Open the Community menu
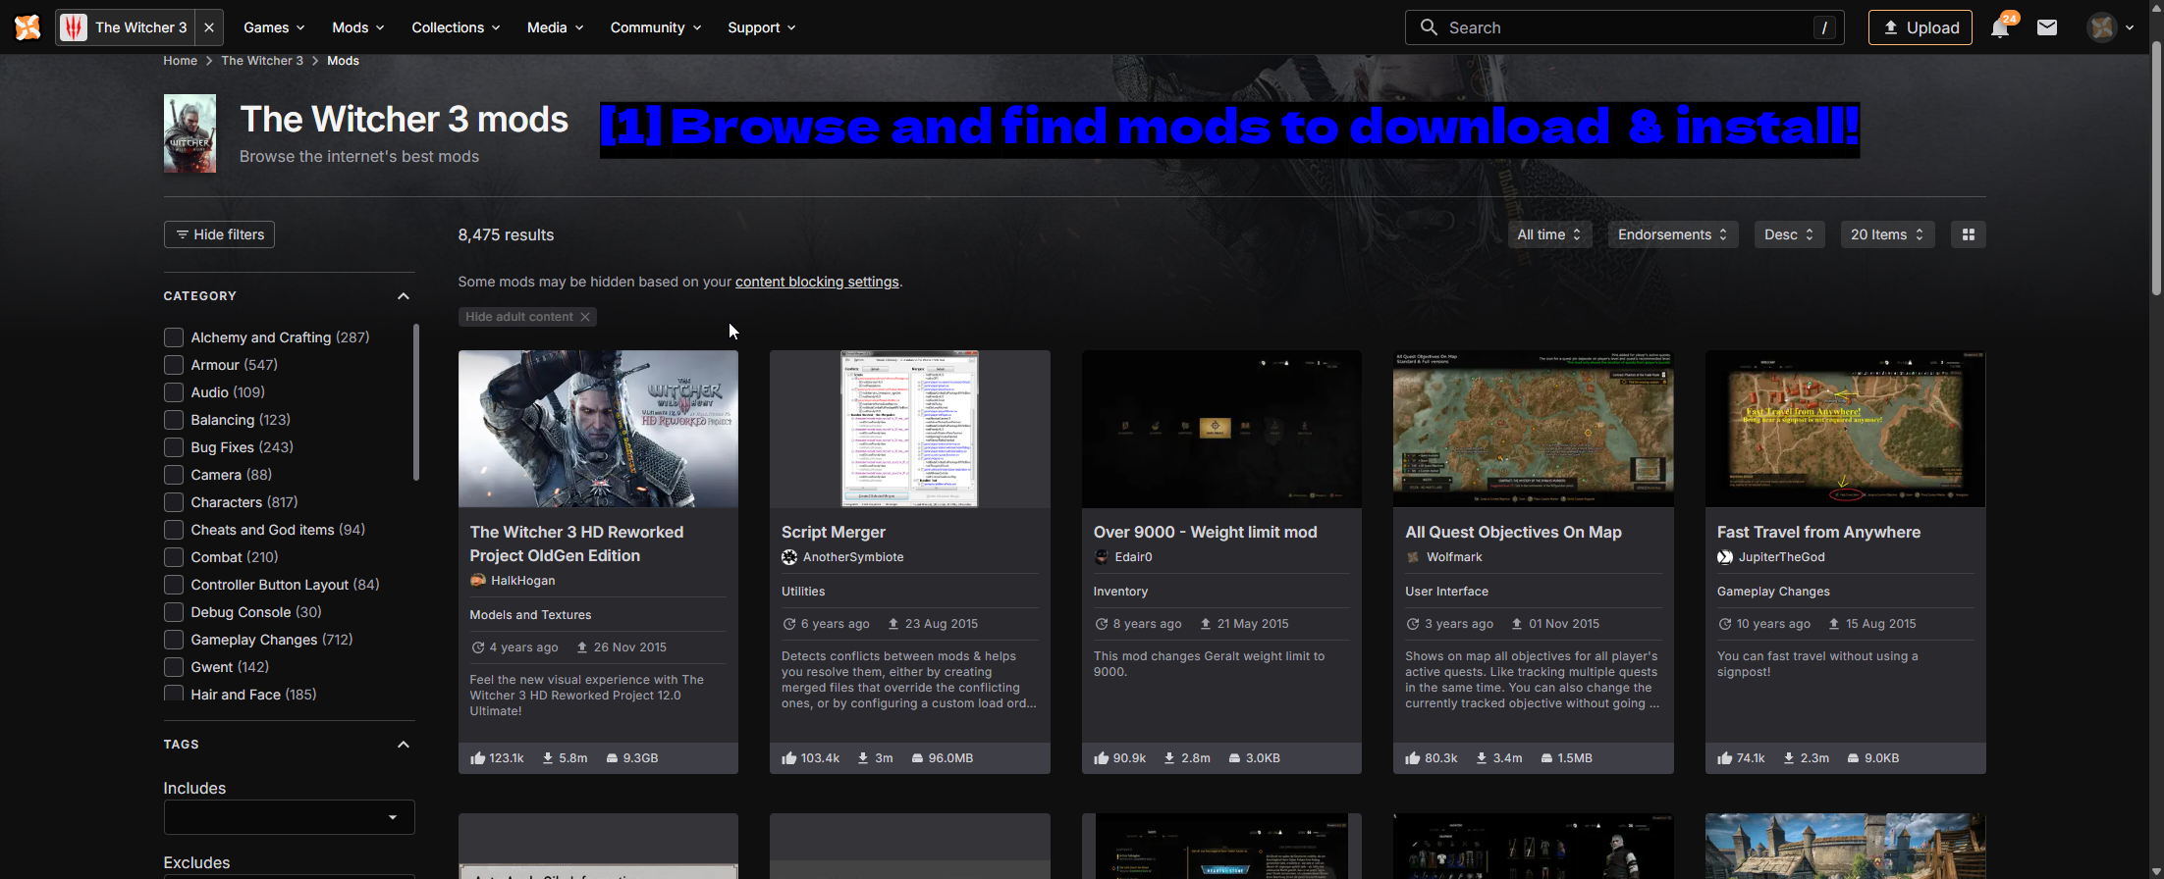Screen dimensions: 2164x879 click(656, 27)
